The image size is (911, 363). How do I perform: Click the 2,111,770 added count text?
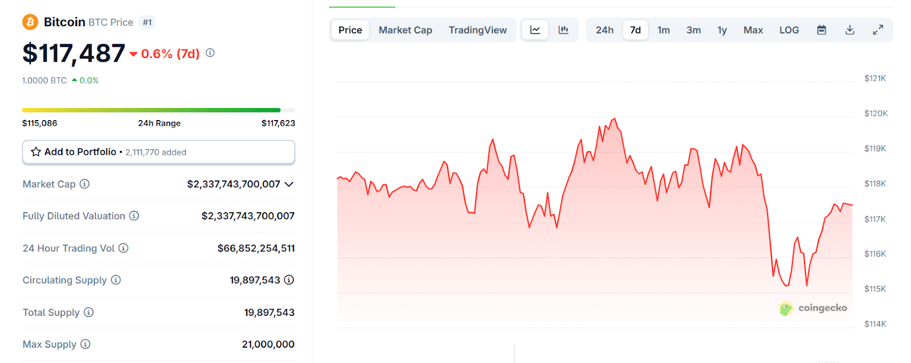[156, 152]
